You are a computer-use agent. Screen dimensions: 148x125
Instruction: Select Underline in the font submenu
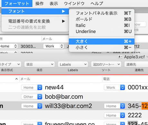tap(102, 31)
